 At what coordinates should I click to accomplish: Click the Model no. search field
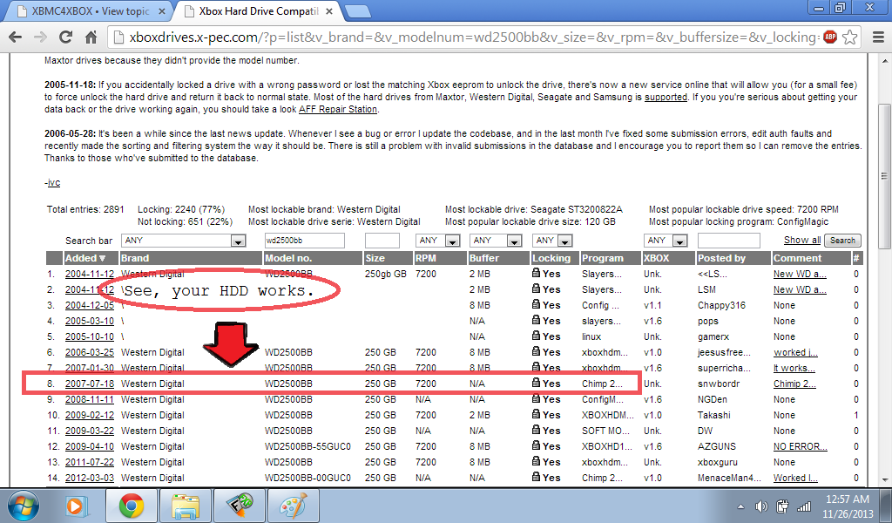[304, 241]
